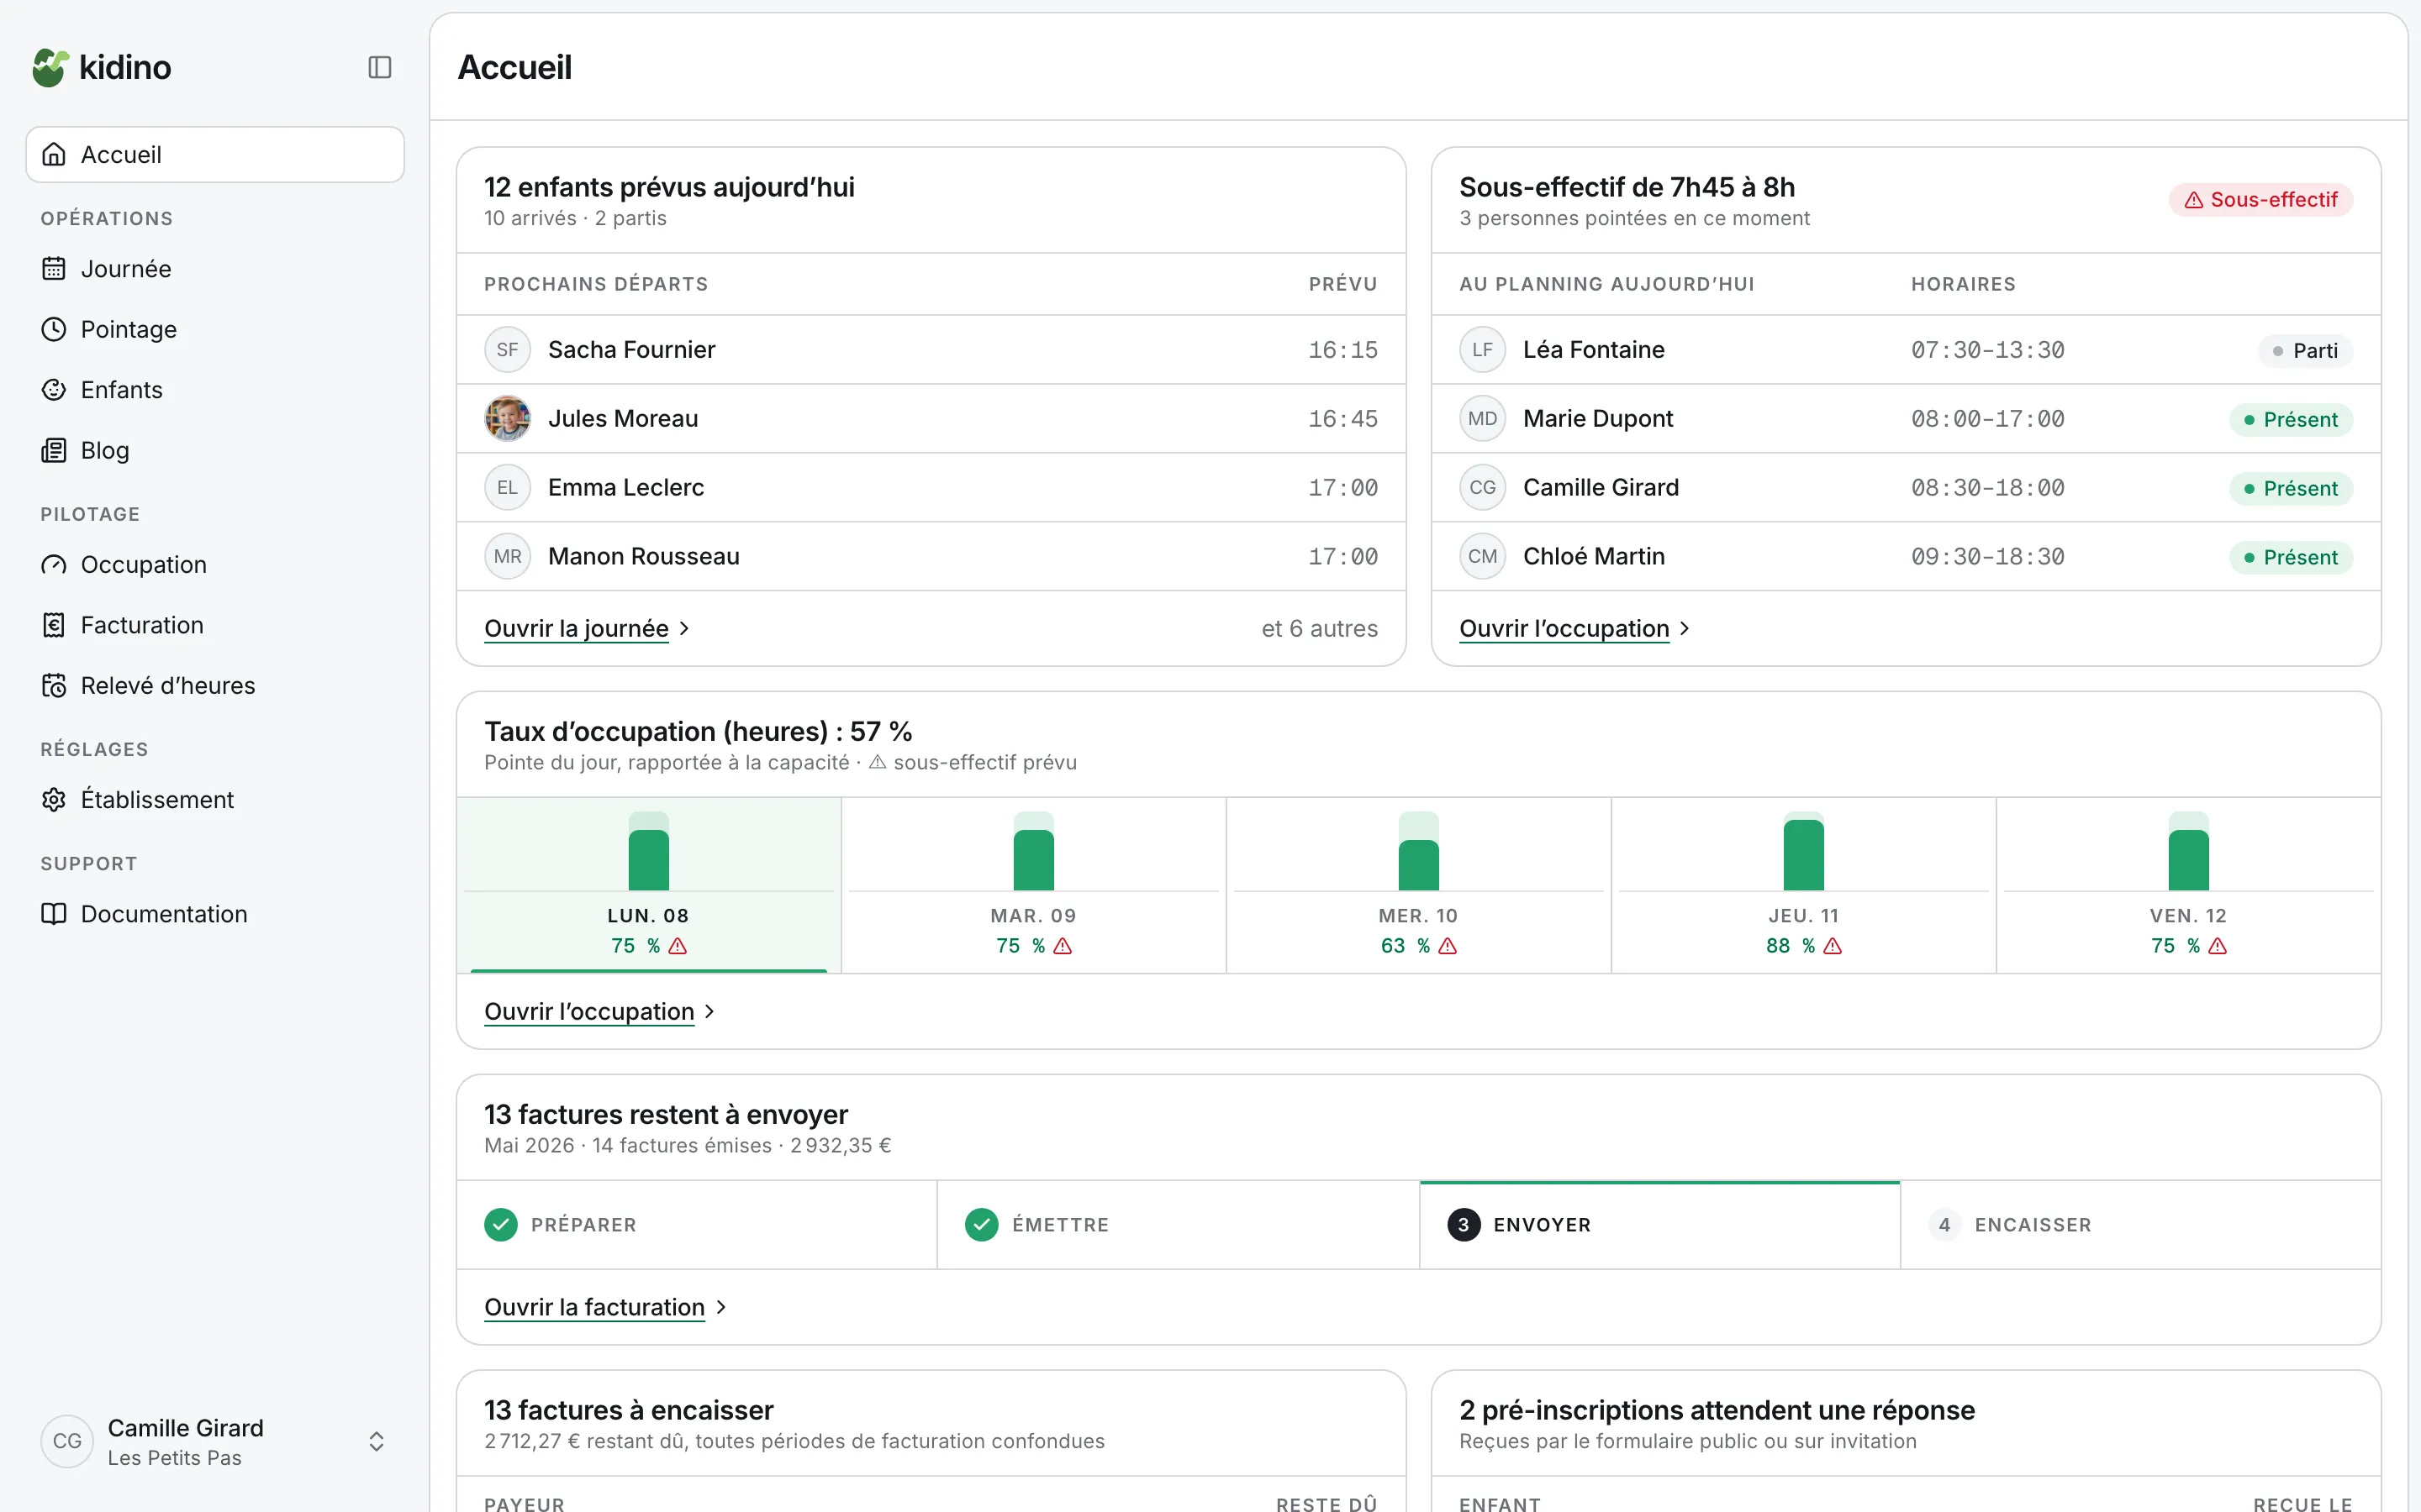Click the red Sous-effectif badge
Image resolution: width=2421 pixels, height=1512 pixels.
(2261, 200)
